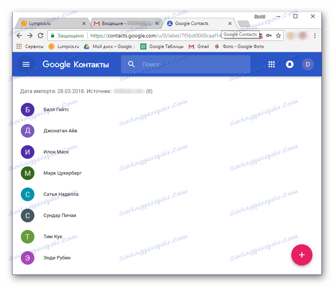Click avatar С of Сатья Наделла
Image resolution: width=334 pixels, height=287 pixels.
28,194
